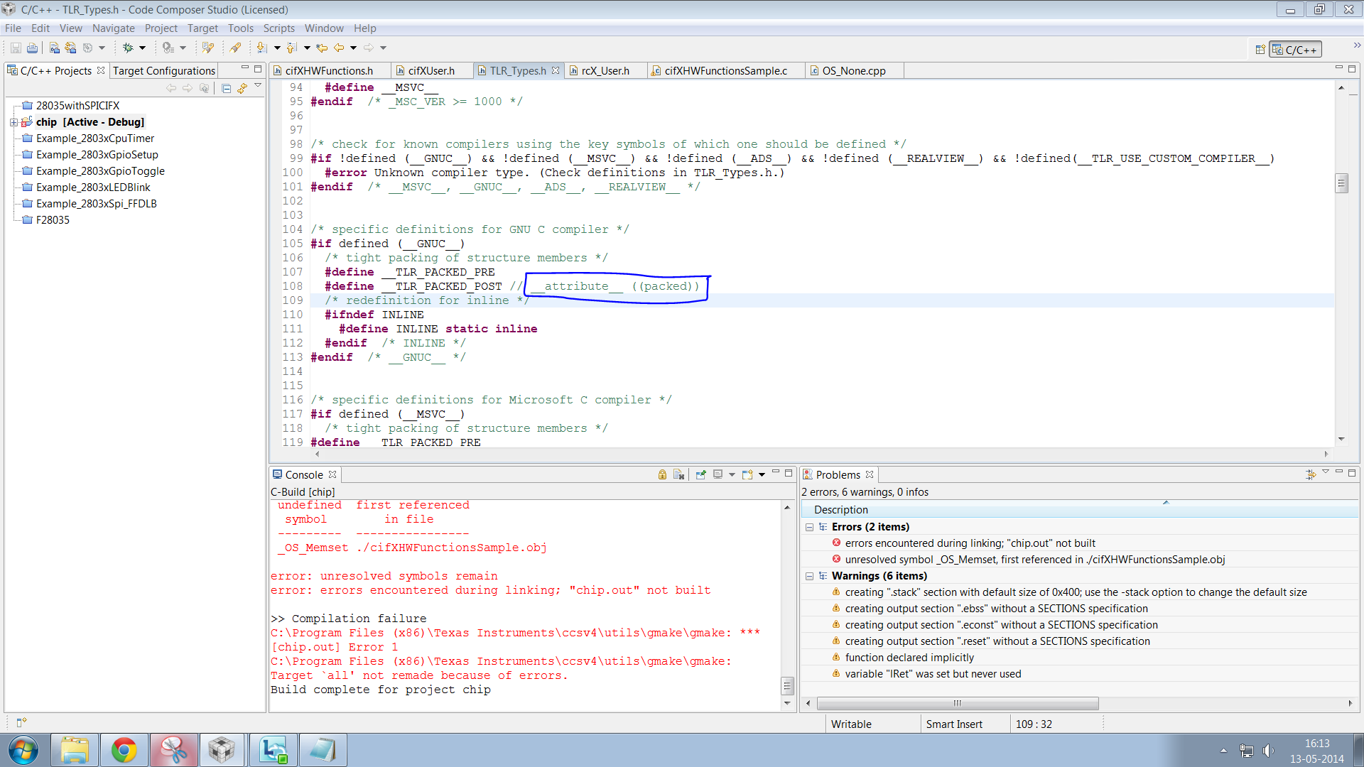Click the Open Perspective icon
Viewport: 1364px width, 767px height.
tap(1260, 50)
